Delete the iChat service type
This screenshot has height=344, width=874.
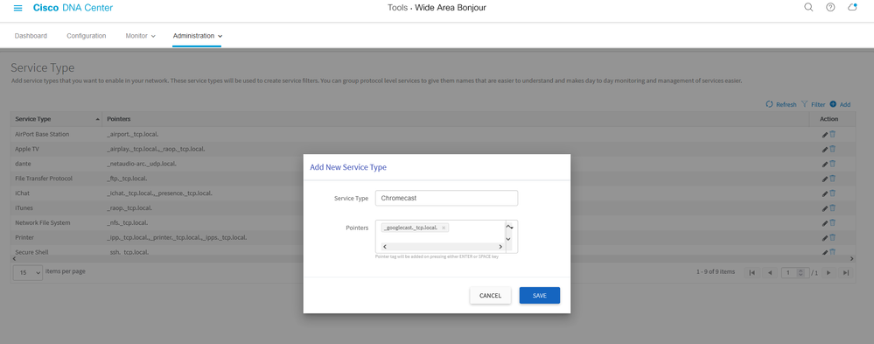coord(833,193)
